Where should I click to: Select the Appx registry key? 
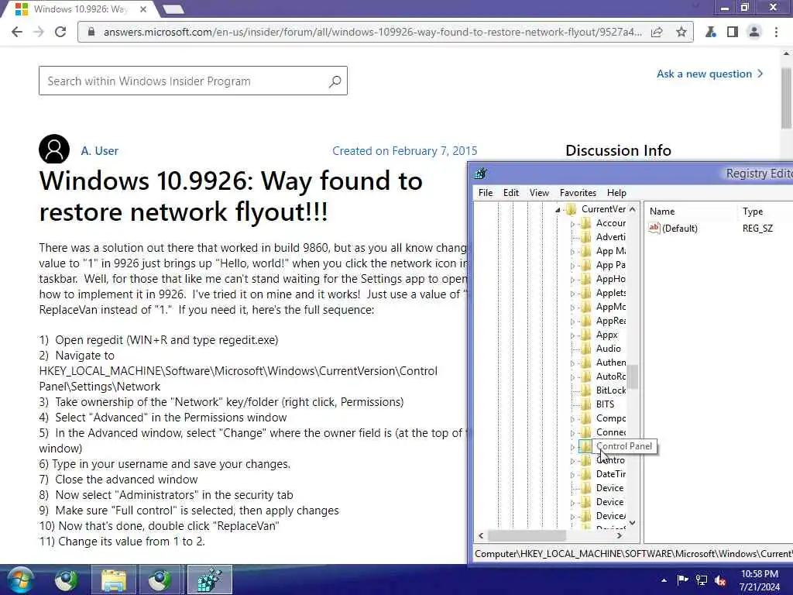[x=606, y=335]
